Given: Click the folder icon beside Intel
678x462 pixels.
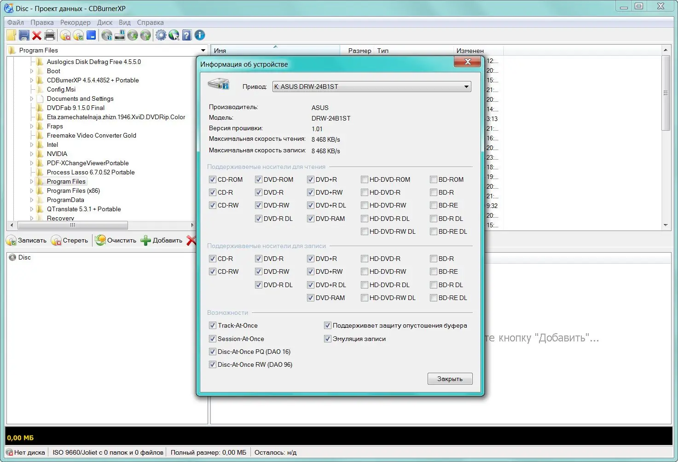Looking at the screenshot, I should (41, 144).
